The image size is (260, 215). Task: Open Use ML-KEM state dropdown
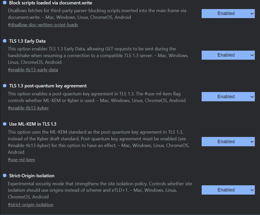[x=228, y=142]
